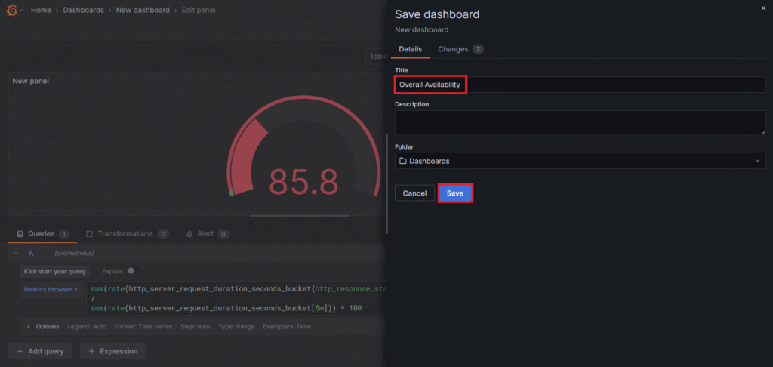Image resolution: width=773 pixels, height=367 pixels.
Task: Open the Home breadcrumb link
Action: 41,10
